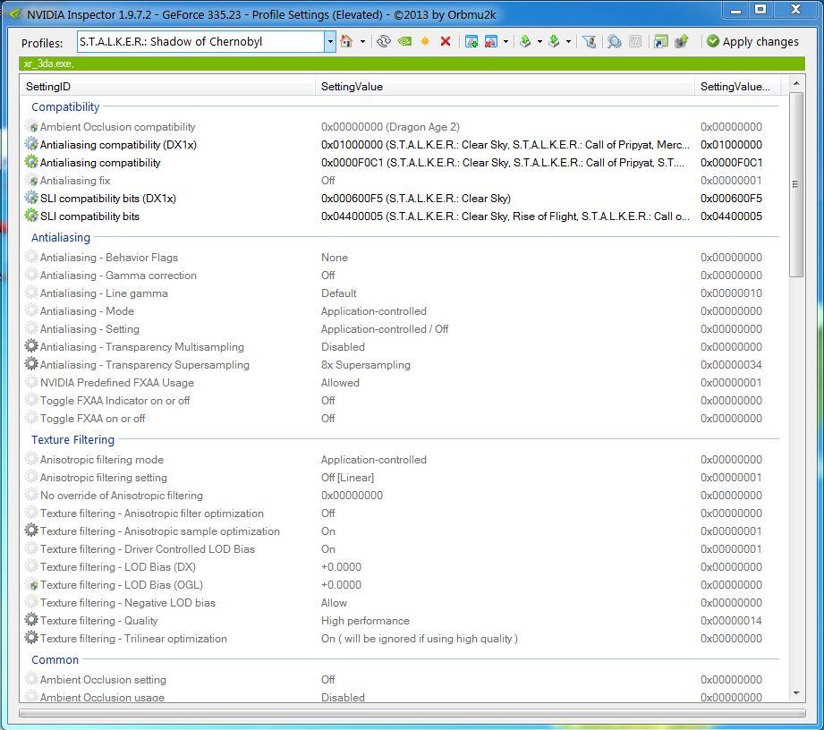Click the rightmost toolbar icon before Apply changes
The height and width of the screenshot is (730, 824).
pyautogui.click(x=682, y=41)
